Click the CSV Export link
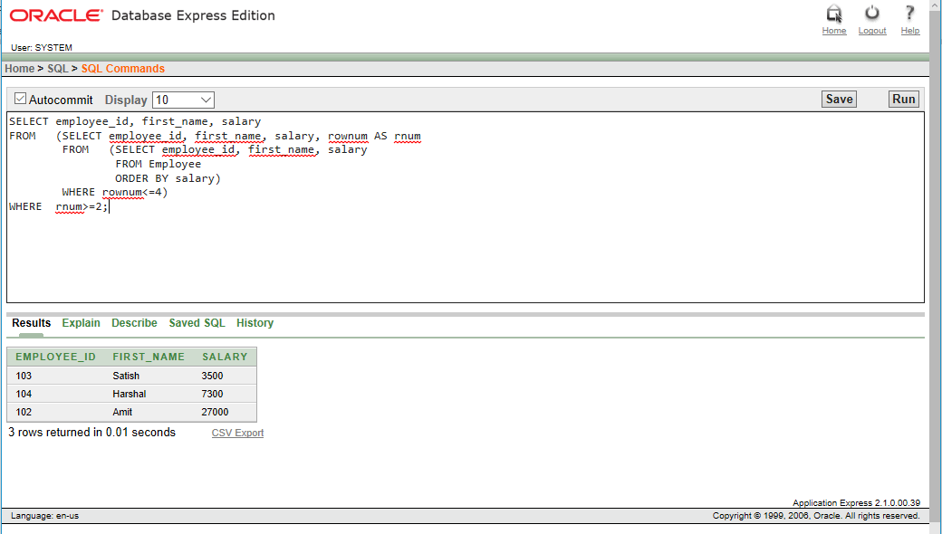Image resolution: width=942 pixels, height=534 pixels. pos(237,433)
